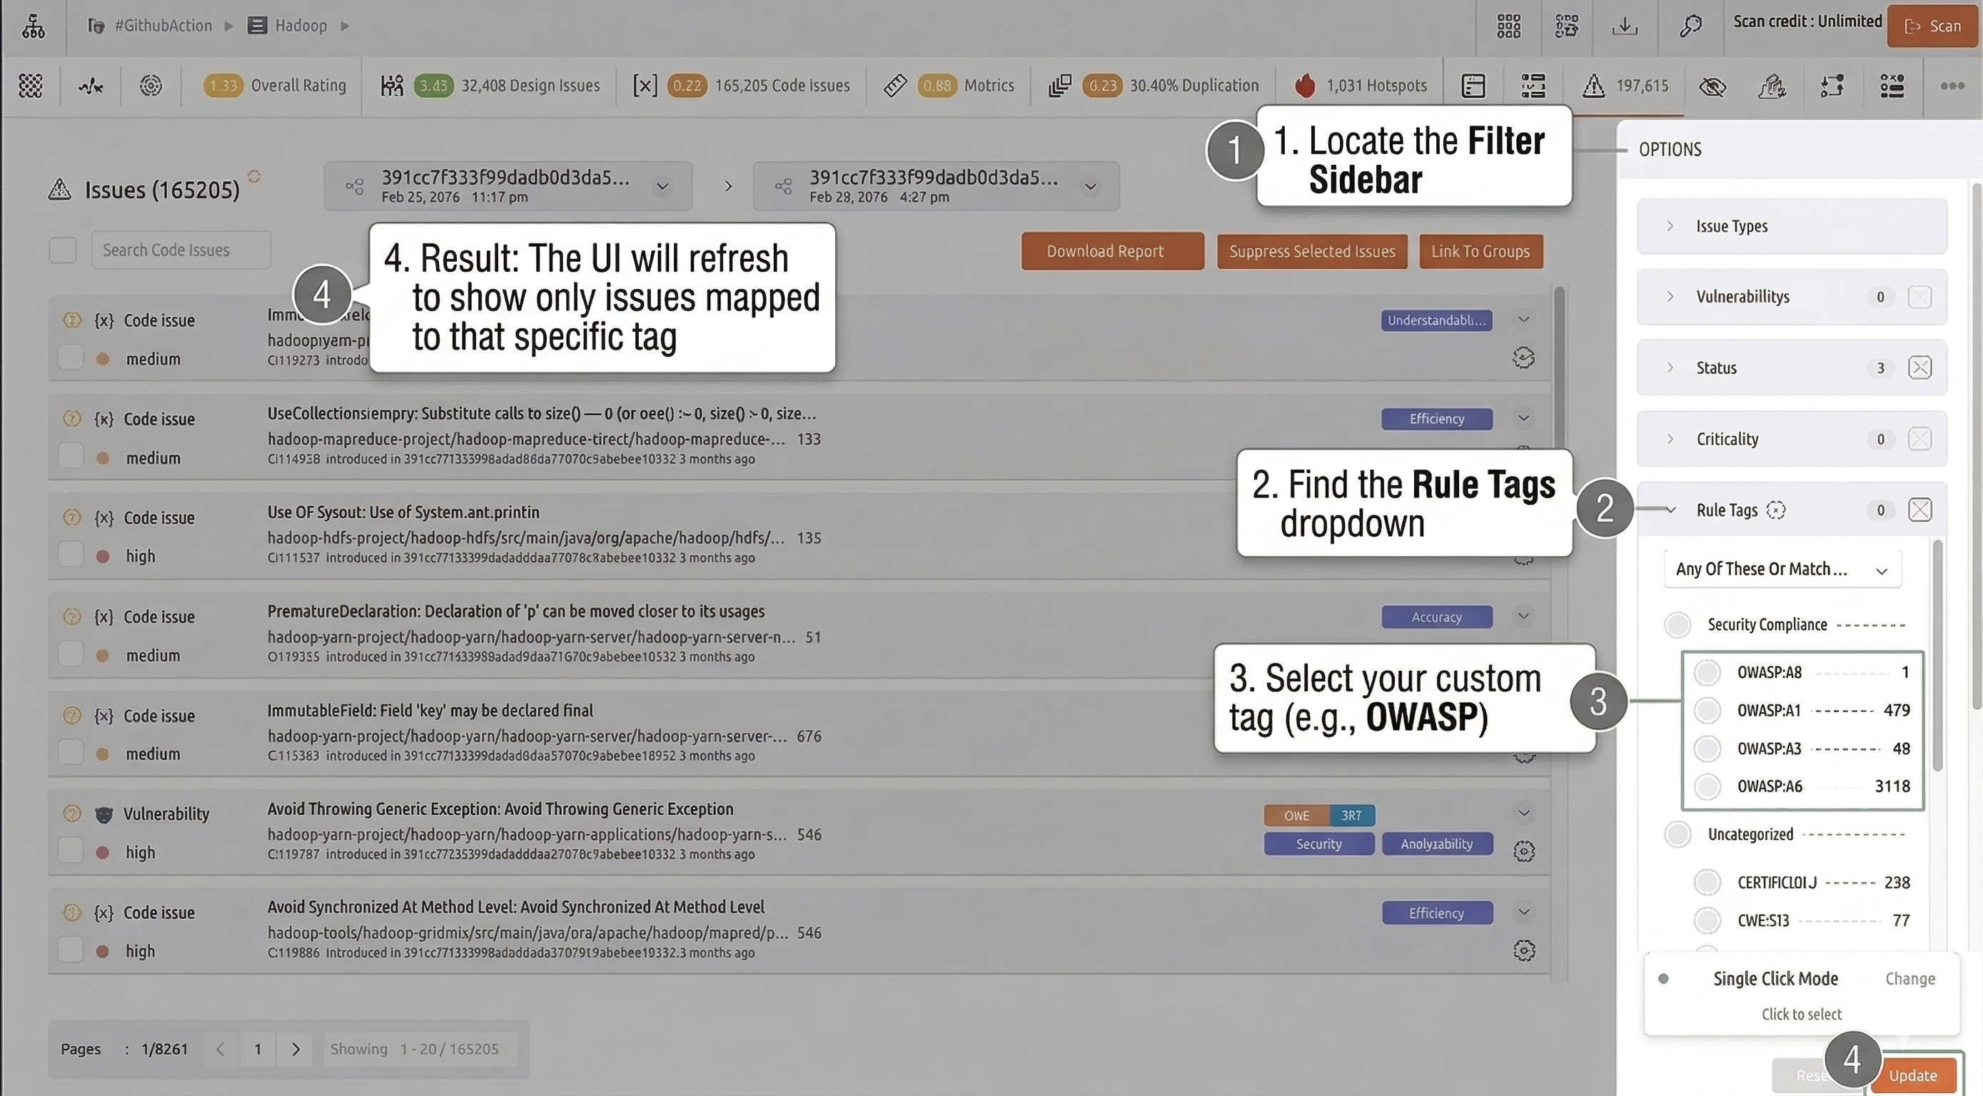Open the Overall Rating tab
Image resolution: width=1983 pixels, height=1096 pixels.
(298, 86)
